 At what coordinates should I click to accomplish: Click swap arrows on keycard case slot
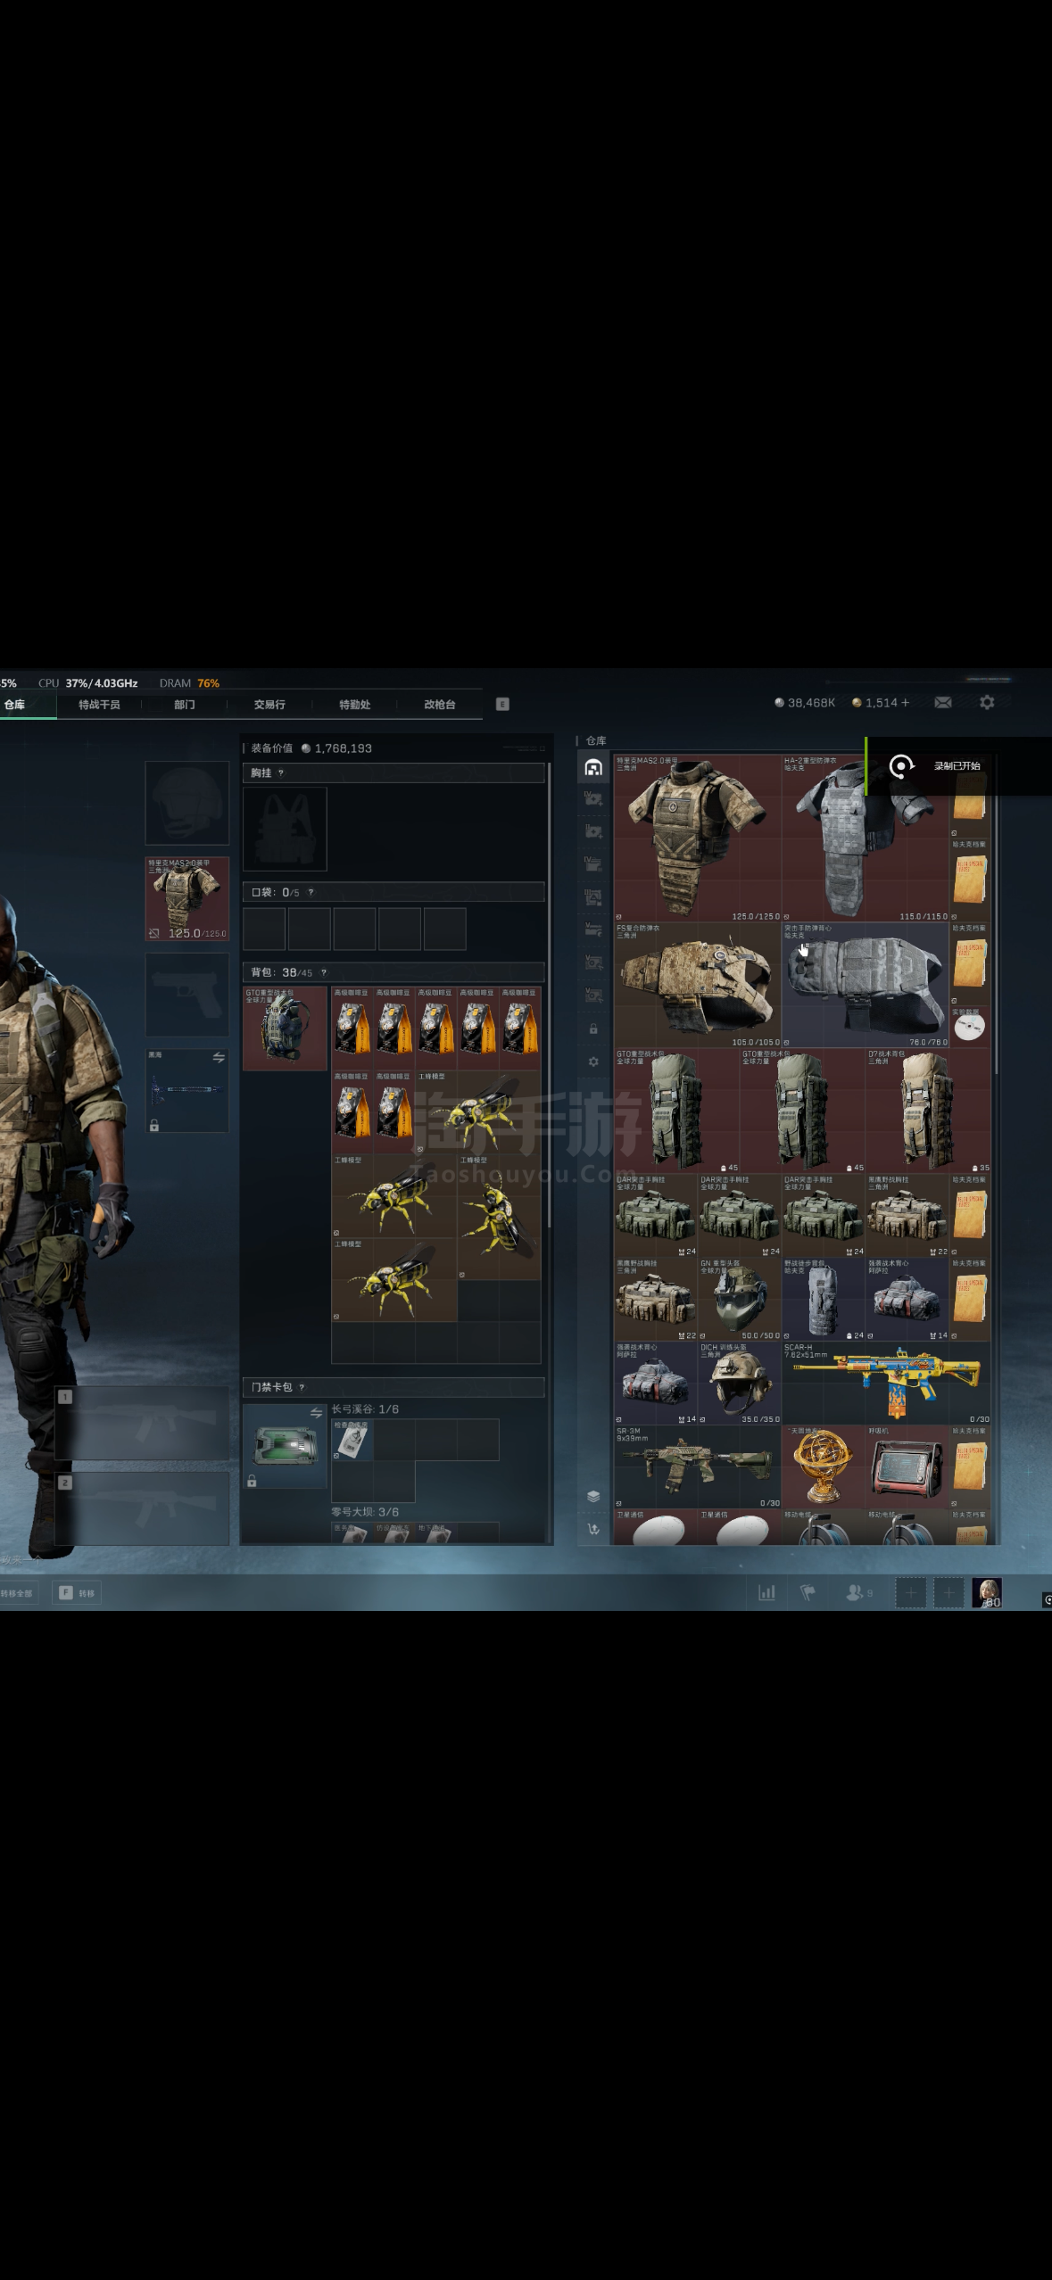[316, 1413]
